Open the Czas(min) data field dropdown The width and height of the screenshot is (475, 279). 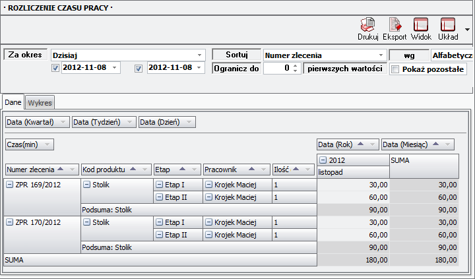(47, 144)
